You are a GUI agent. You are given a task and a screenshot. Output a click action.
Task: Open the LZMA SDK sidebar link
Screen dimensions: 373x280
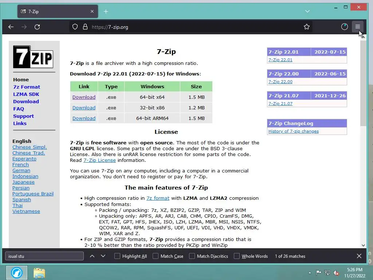[26, 94]
